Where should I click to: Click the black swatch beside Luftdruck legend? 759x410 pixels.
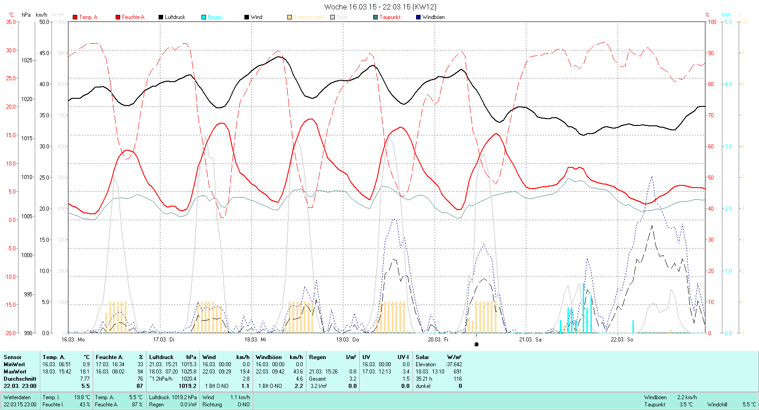pyautogui.click(x=161, y=17)
